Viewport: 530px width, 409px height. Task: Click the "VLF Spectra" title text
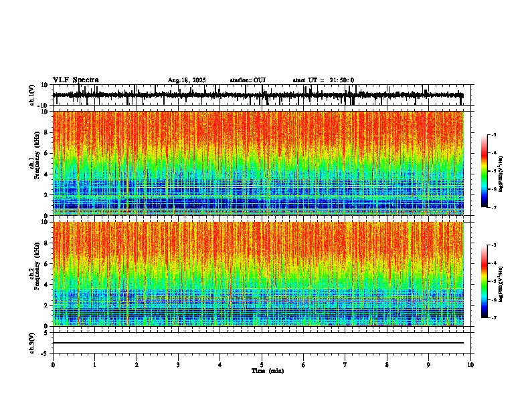tap(76, 80)
